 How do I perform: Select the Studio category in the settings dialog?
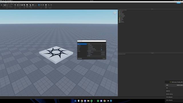coord(82,44)
